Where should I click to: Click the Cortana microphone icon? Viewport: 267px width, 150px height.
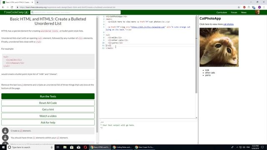point(52,147)
